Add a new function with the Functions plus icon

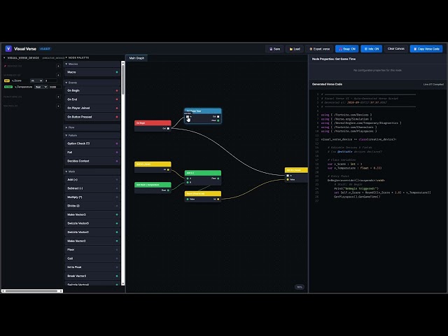click(58, 97)
